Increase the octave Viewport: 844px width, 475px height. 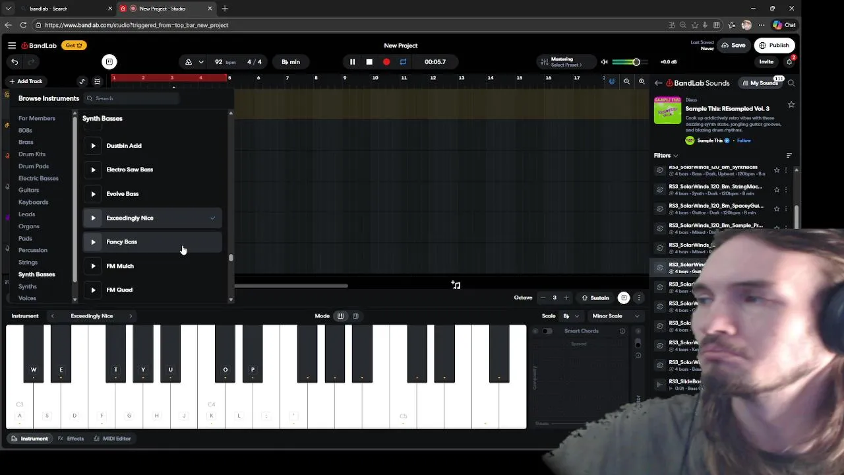point(566,298)
